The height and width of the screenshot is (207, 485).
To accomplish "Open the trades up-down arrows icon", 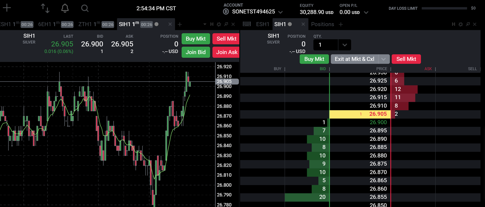I will point(45,8).
